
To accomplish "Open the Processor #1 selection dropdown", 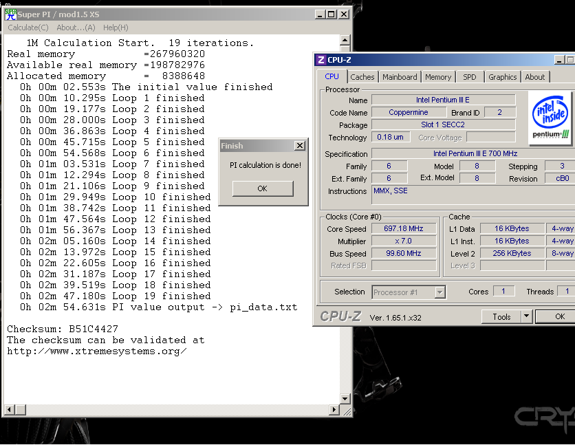I will 440,292.
